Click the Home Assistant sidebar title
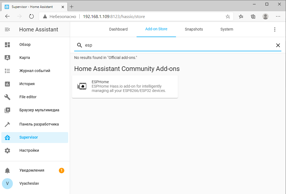The image size is (286, 194). pyautogui.click(x=39, y=29)
